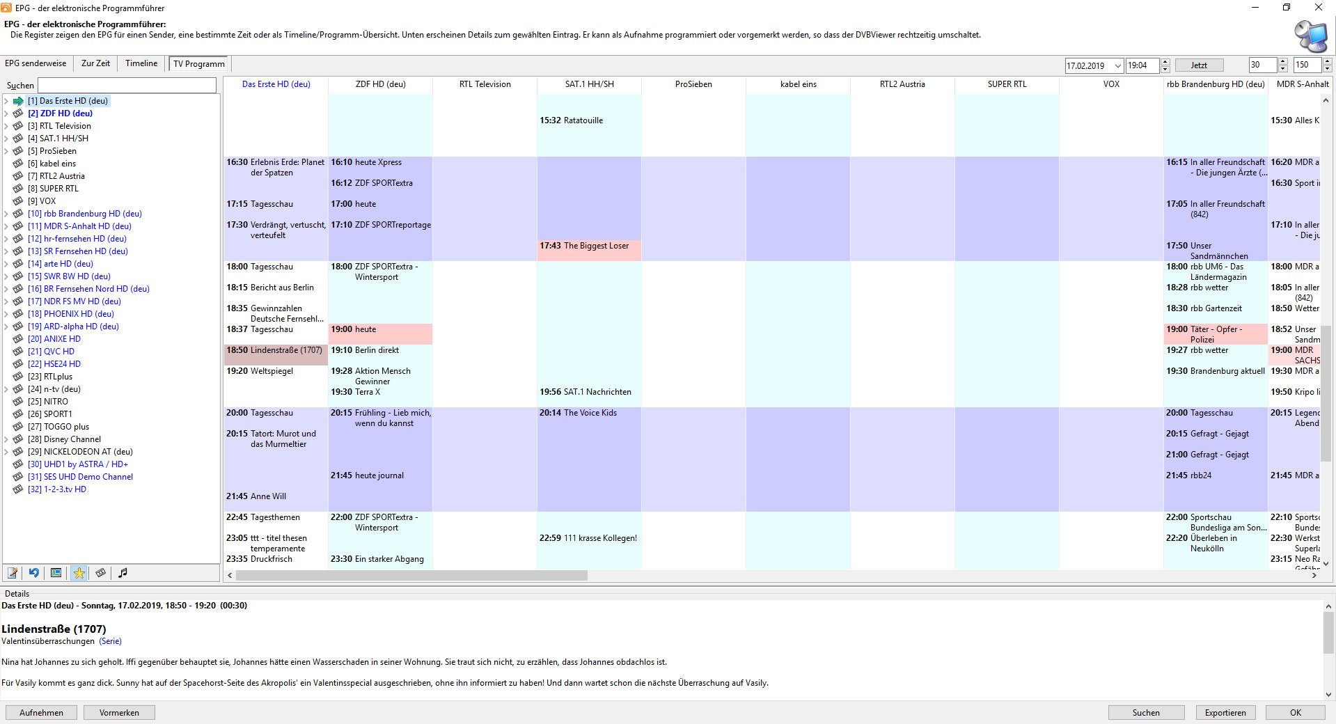Screen dimensions: 1336x724
Task: Select [12] hr-fernsehen HD in channel list
Action: (77, 239)
